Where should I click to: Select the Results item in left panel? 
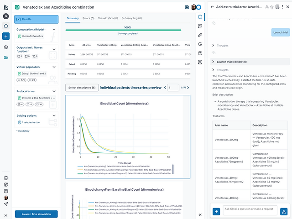coord(36,19)
